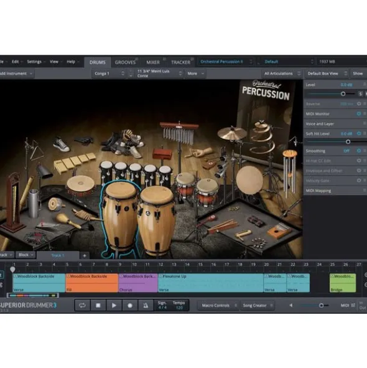Screen dimensions: 367x368
Task: Toggle the Soft Hit Level power button
Action: click(359, 133)
